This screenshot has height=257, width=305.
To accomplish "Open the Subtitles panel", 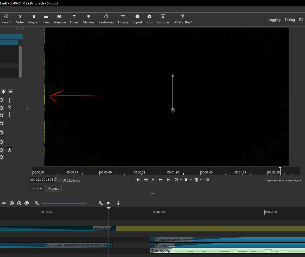I will 163,19.
